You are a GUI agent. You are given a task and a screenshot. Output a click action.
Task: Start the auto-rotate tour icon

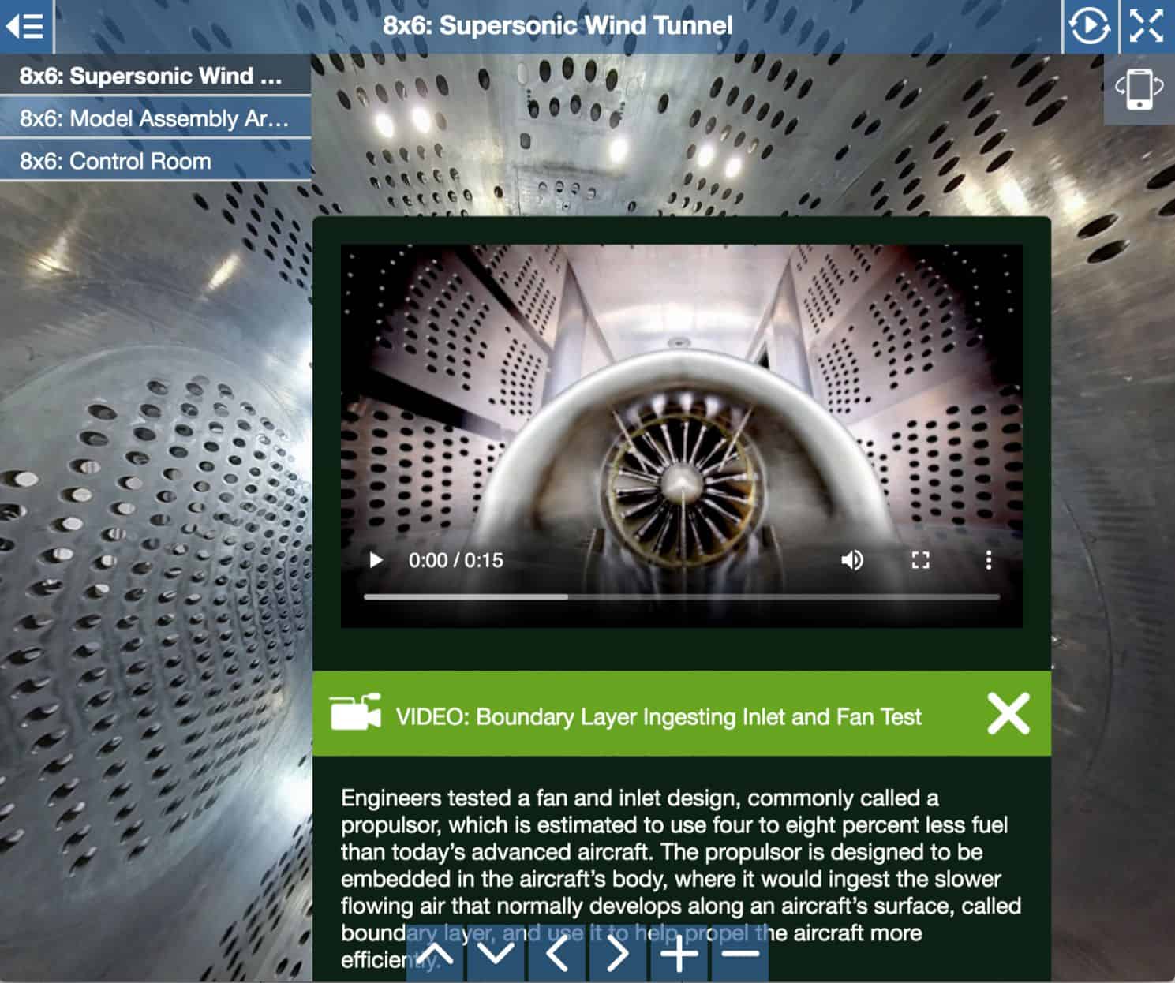point(1089,26)
